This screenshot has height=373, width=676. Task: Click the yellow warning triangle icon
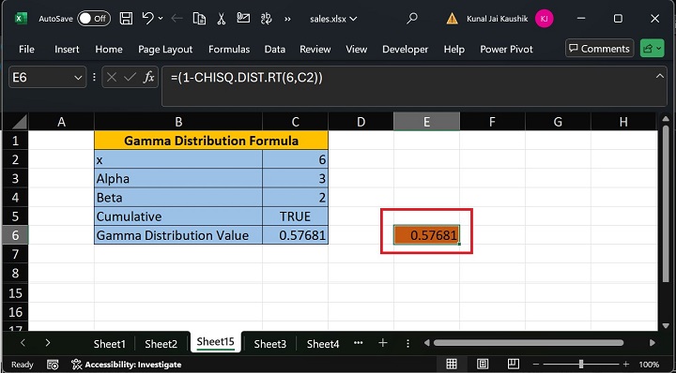click(452, 19)
